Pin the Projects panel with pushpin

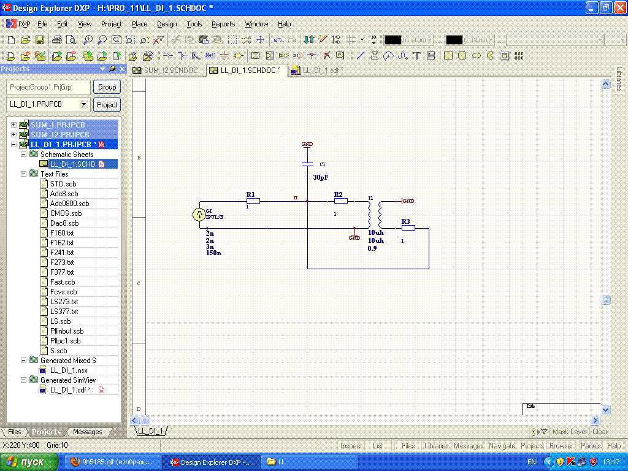[112, 69]
